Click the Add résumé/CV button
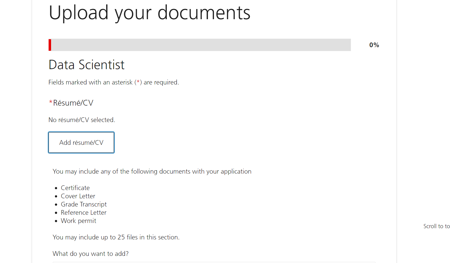Screen dimensions: 450x263 [x=81, y=143]
